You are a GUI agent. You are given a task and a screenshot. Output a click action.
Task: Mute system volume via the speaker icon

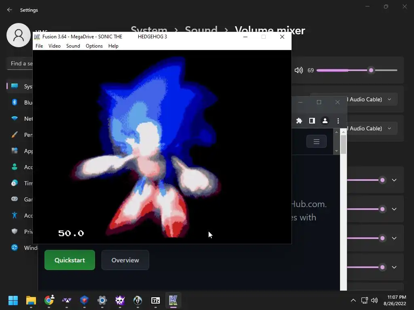pos(299,70)
